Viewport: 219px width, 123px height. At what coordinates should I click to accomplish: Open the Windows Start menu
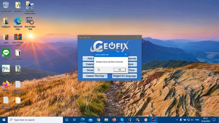click(4, 120)
